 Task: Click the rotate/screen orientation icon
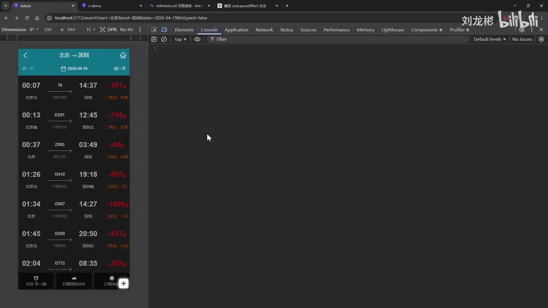pos(102,30)
